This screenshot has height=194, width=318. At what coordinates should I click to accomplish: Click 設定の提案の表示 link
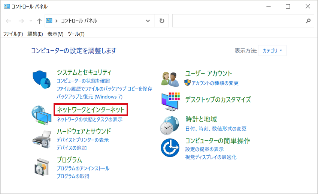click(x=204, y=149)
